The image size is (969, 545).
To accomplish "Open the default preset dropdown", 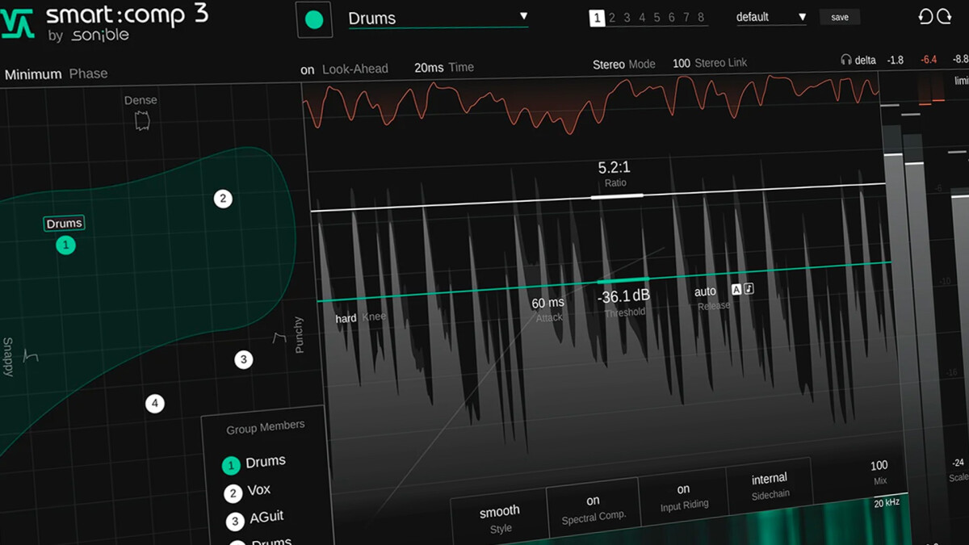I will [770, 16].
